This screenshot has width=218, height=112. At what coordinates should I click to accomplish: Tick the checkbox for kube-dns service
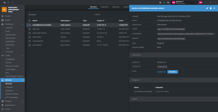click(30, 29)
